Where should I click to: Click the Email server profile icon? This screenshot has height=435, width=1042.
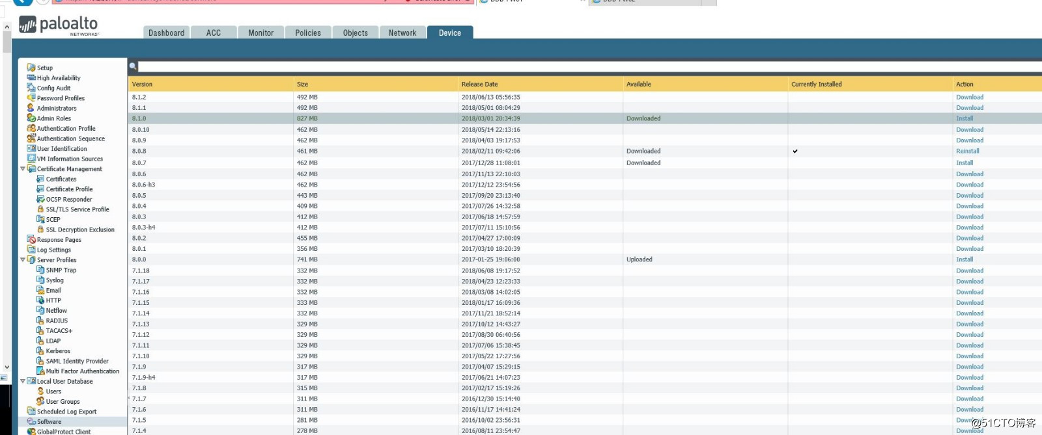point(40,290)
